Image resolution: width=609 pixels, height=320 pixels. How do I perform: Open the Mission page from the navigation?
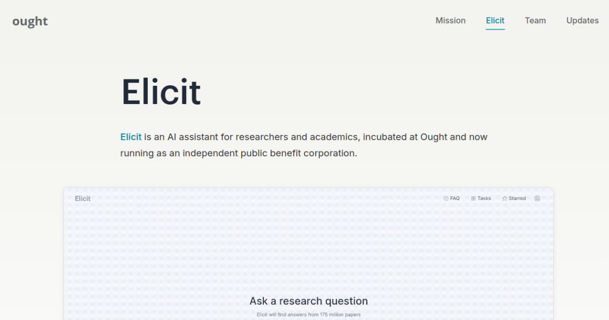(x=450, y=21)
